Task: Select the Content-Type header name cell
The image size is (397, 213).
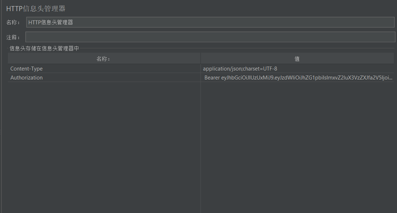Action: pyautogui.click(x=104, y=69)
